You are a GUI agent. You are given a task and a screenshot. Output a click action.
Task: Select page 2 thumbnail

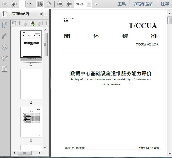pyautogui.click(x=31, y=84)
